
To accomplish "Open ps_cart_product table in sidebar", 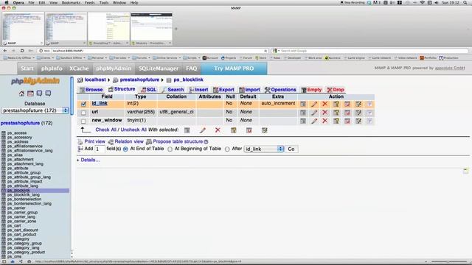I will (x=21, y=235).
